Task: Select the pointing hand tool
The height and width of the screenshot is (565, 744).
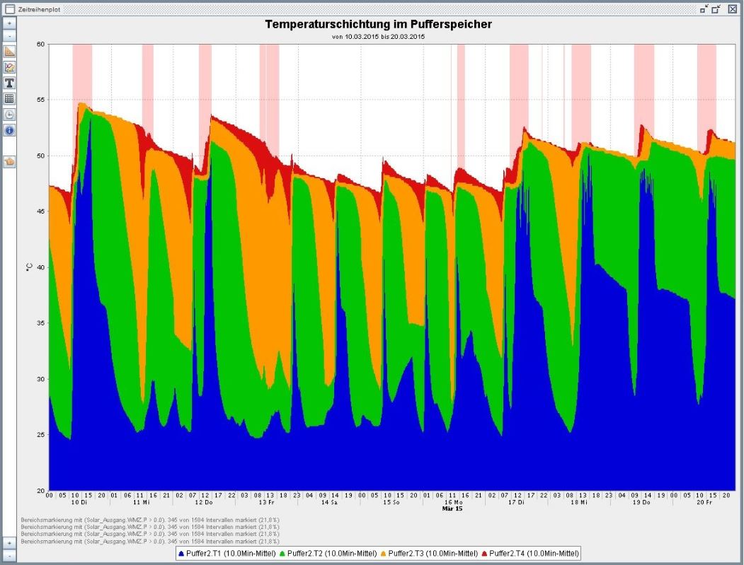Action: click(9, 162)
